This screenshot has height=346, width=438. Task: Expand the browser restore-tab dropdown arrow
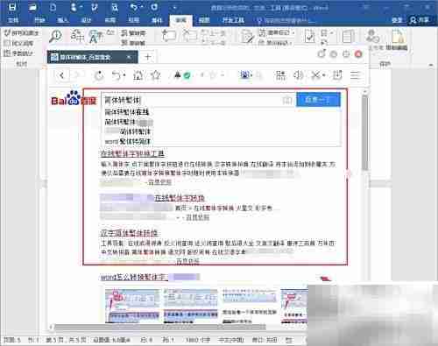pyautogui.click(x=124, y=75)
